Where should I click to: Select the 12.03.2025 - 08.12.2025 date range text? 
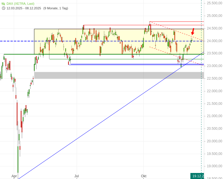pos(24,8)
